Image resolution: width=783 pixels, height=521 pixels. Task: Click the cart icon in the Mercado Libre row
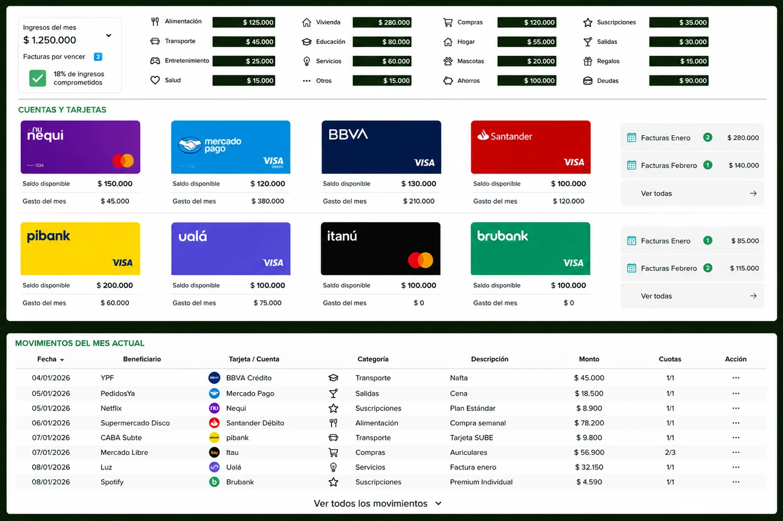[333, 452]
